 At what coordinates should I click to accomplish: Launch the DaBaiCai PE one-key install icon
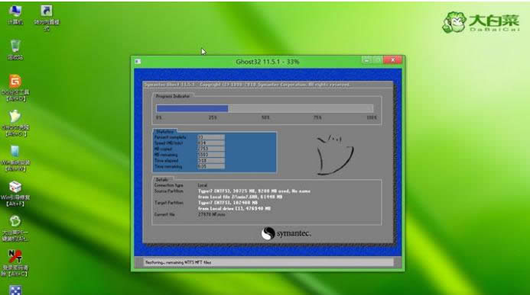tap(15, 229)
